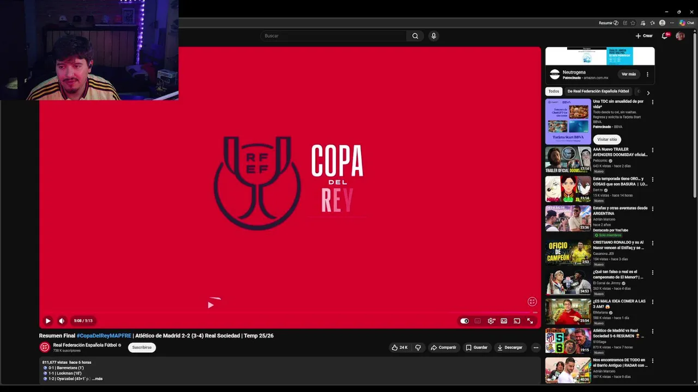
Task: Open the Avengers Doomsday trailer thumbnail
Action: coord(568,160)
